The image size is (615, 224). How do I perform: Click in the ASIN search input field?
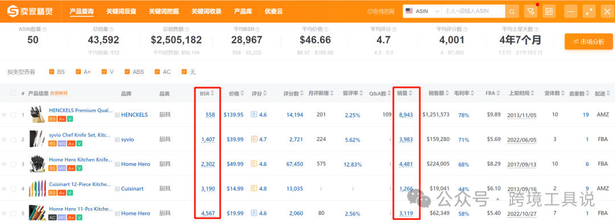click(473, 12)
